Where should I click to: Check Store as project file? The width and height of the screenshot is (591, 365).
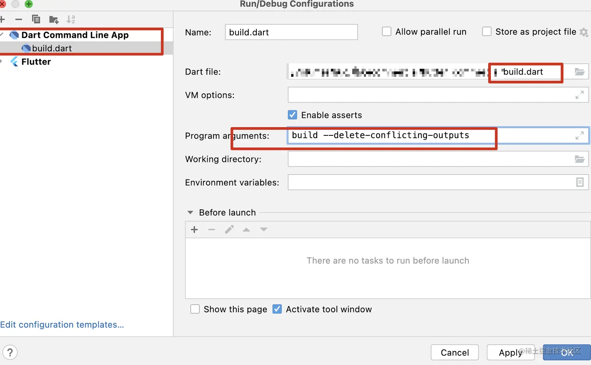(x=487, y=32)
